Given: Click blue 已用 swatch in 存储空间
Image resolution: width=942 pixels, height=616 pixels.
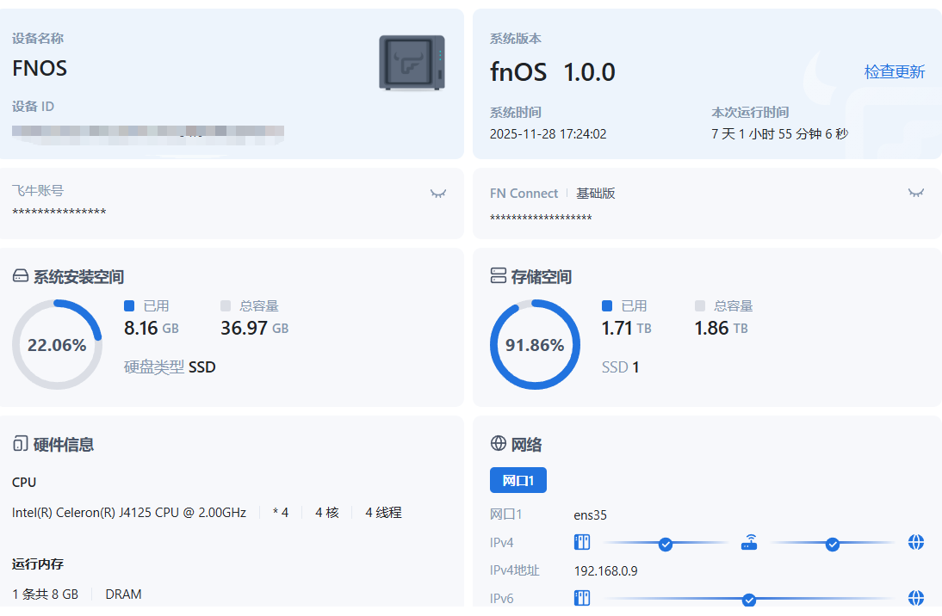Looking at the screenshot, I should pyautogui.click(x=607, y=305).
